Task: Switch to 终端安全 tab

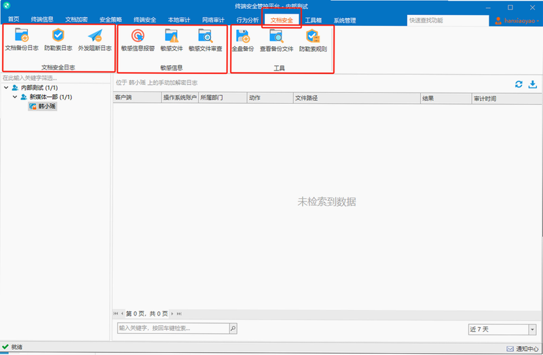Action: [x=145, y=20]
